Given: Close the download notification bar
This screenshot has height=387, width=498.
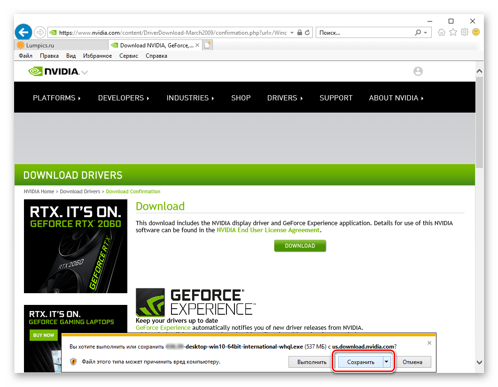Looking at the screenshot, I should tap(429, 343).
